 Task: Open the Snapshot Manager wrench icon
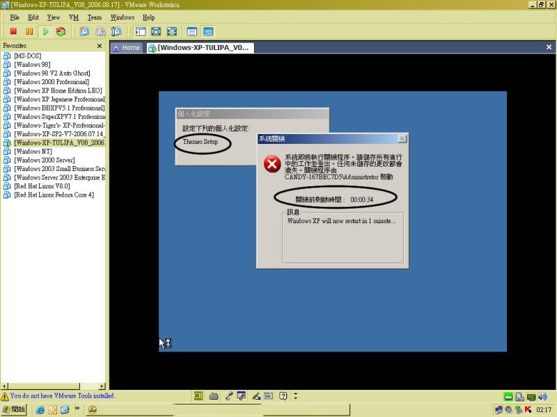[116, 31]
